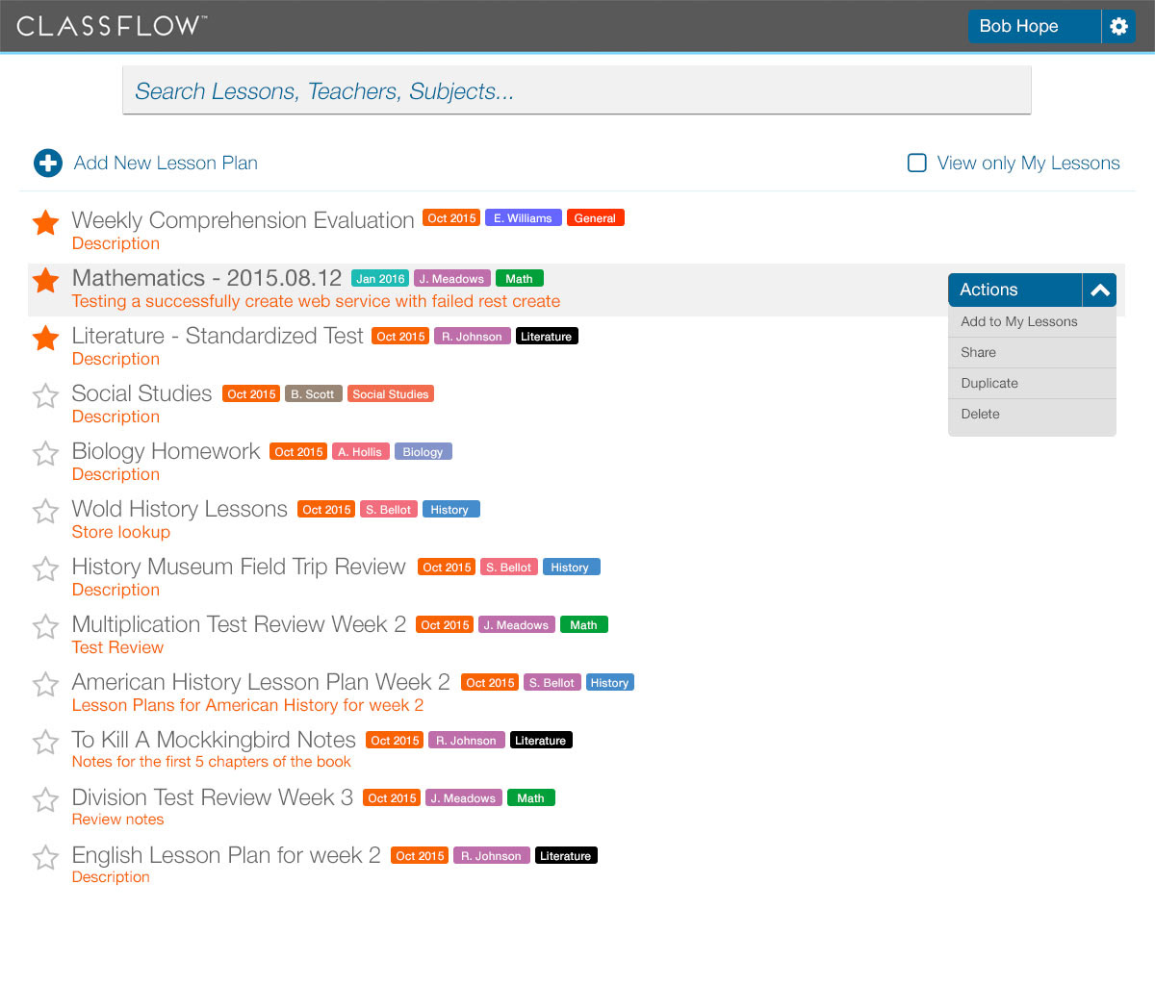1155x985 pixels.
Task: Open History Museum Field Trip Review
Action: tap(239, 567)
